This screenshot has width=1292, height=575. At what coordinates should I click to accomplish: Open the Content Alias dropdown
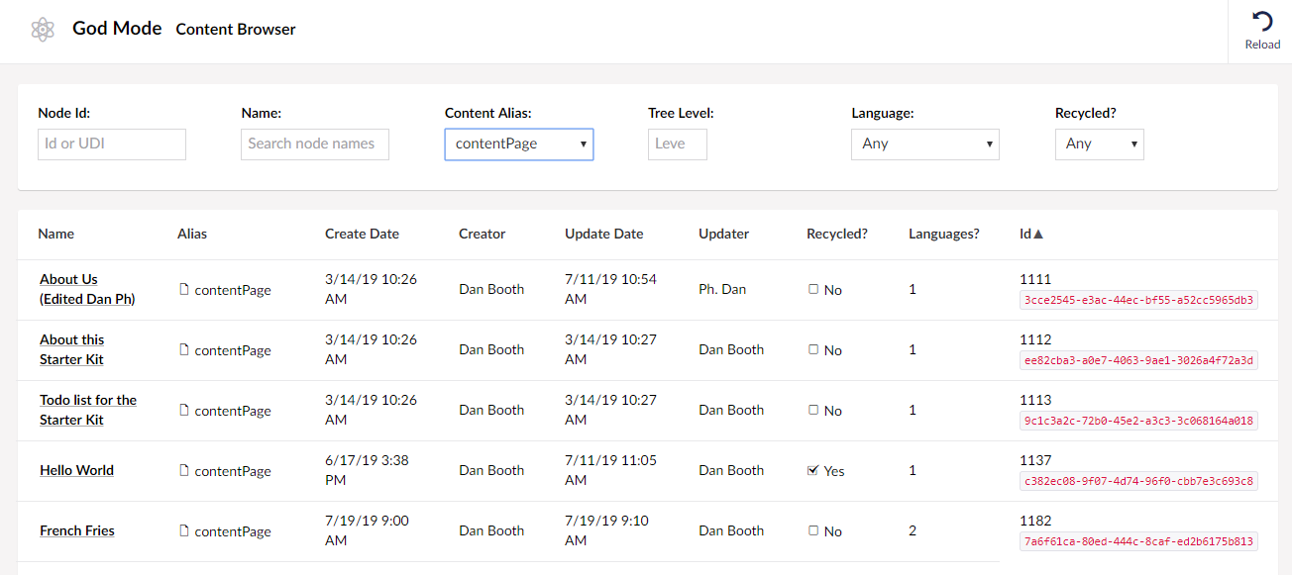tap(519, 144)
